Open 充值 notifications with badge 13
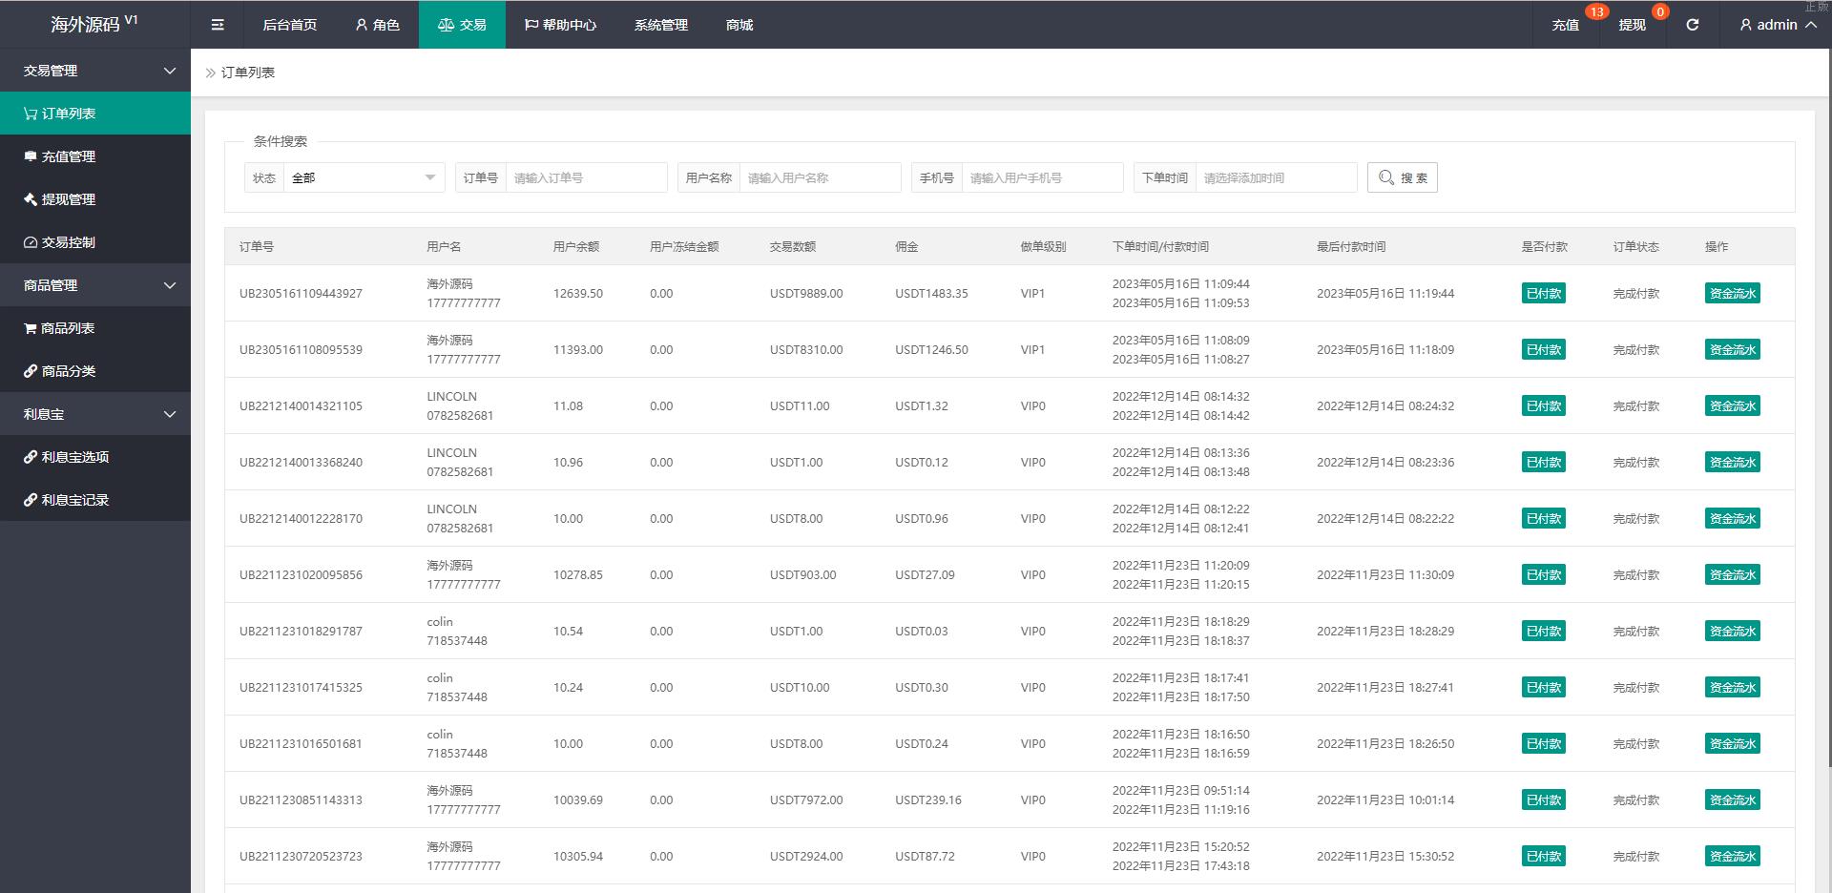 tap(1566, 25)
